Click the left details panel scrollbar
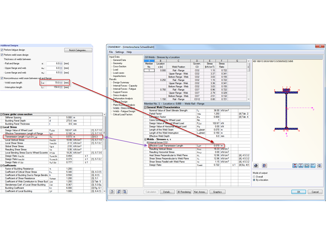 105,153
